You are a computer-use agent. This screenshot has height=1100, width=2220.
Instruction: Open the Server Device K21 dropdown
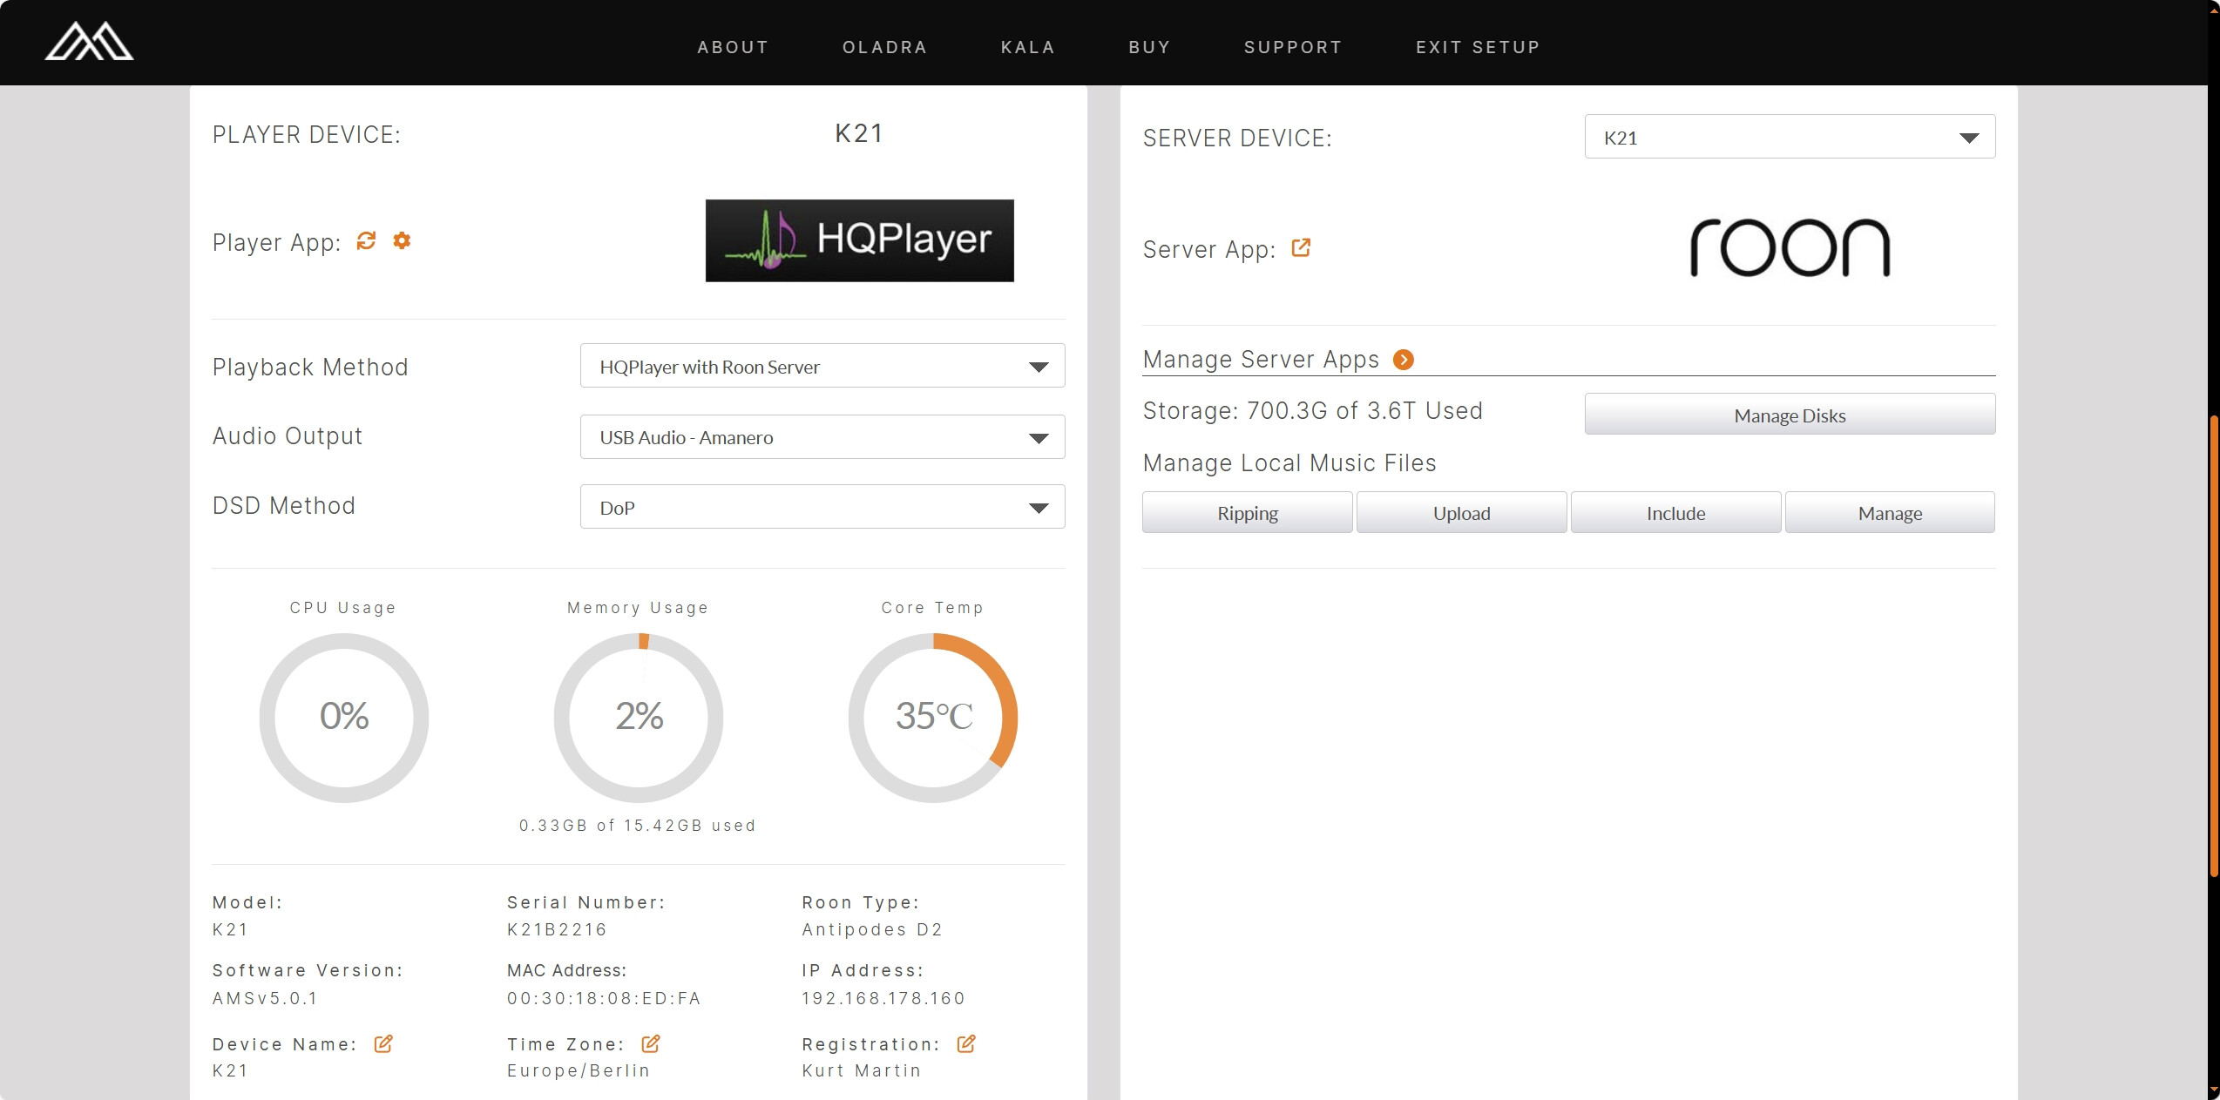pyautogui.click(x=1790, y=137)
